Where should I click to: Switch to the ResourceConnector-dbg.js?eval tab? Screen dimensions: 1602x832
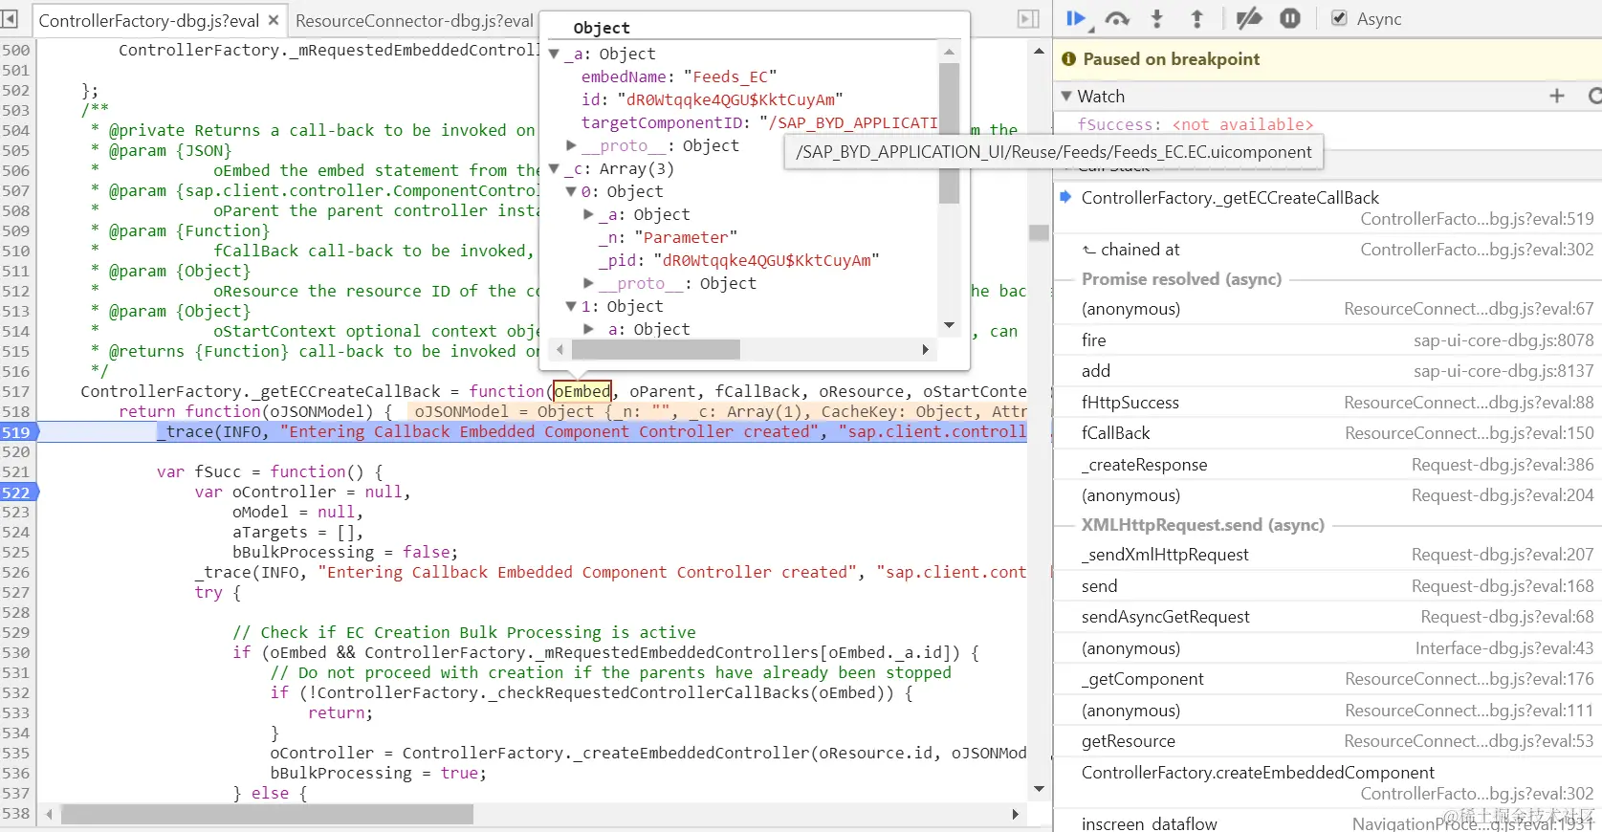(x=414, y=20)
